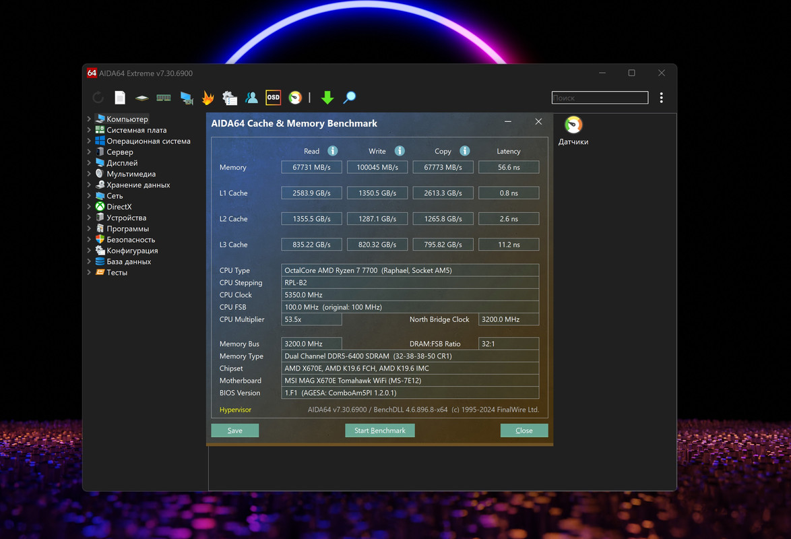Click the DRAM:FSB Ratio value 32:1
This screenshot has height=539, width=791.
pyautogui.click(x=509, y=344)
